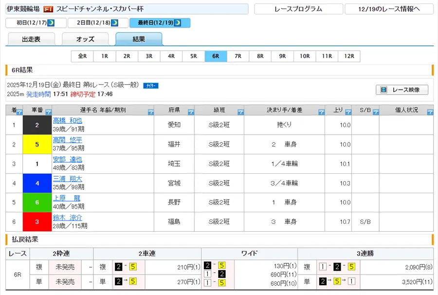Click the blue ナイター badge
Image resolution: width=438 pixels, height=295 pixels.
point(150,86)
